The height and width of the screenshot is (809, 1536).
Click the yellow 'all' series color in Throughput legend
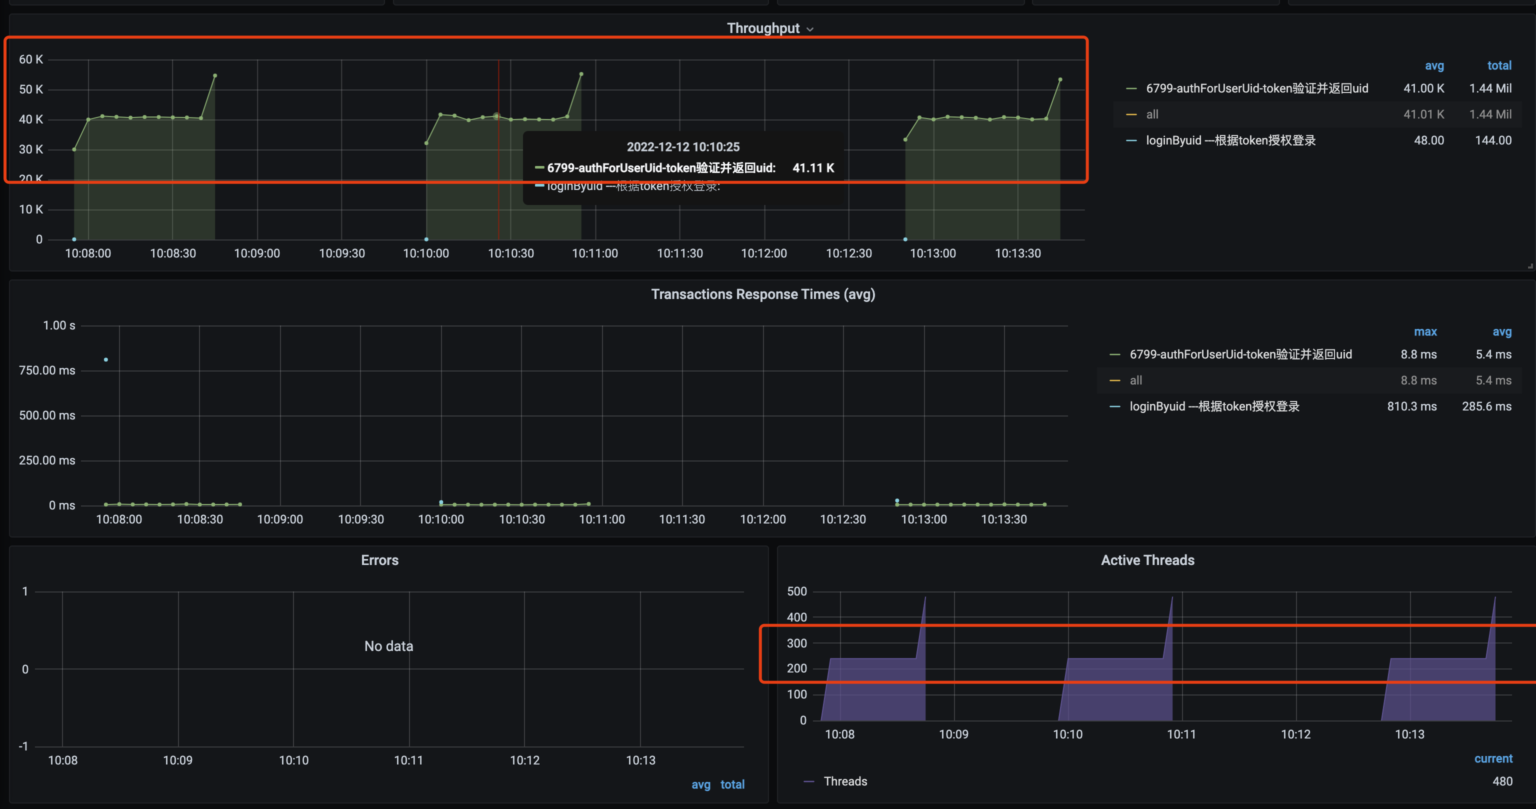coord(1130,114)
